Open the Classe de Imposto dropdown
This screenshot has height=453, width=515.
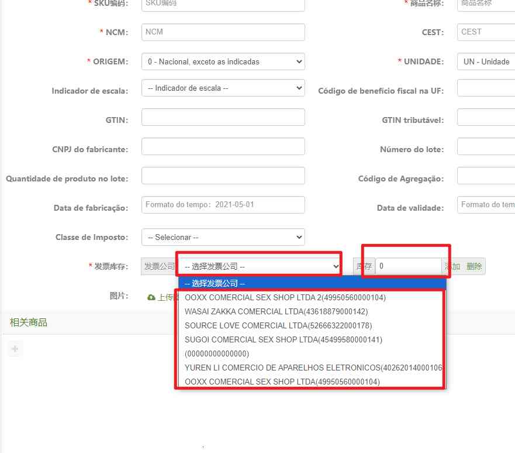pos(223,237)
